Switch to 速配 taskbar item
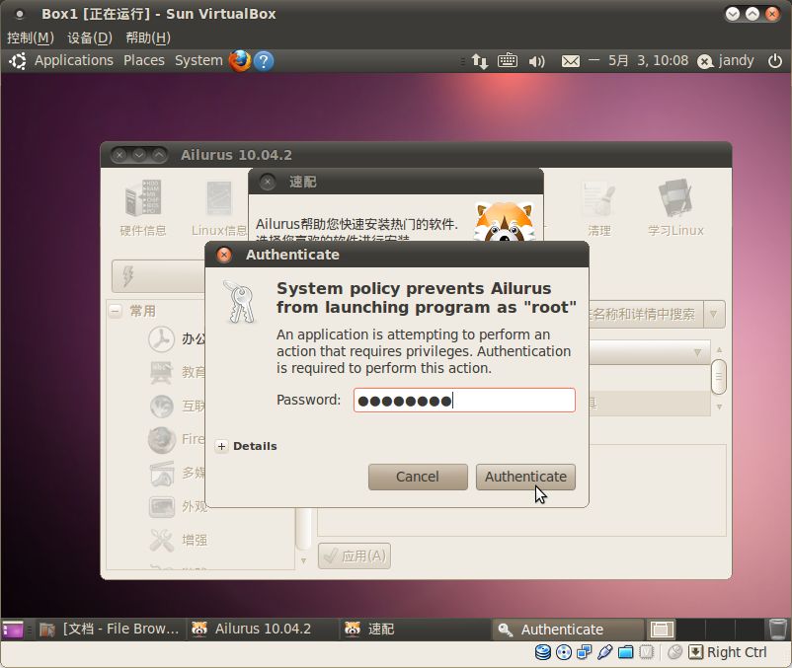 tap(414, 630)
